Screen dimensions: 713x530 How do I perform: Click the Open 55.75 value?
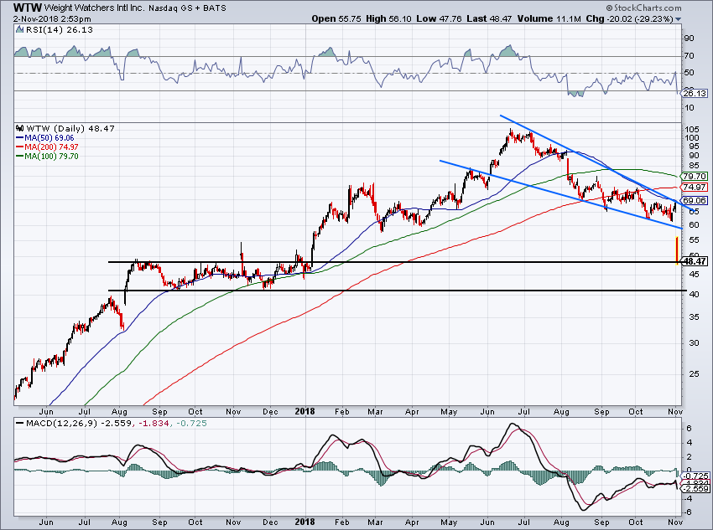[336, 18]
